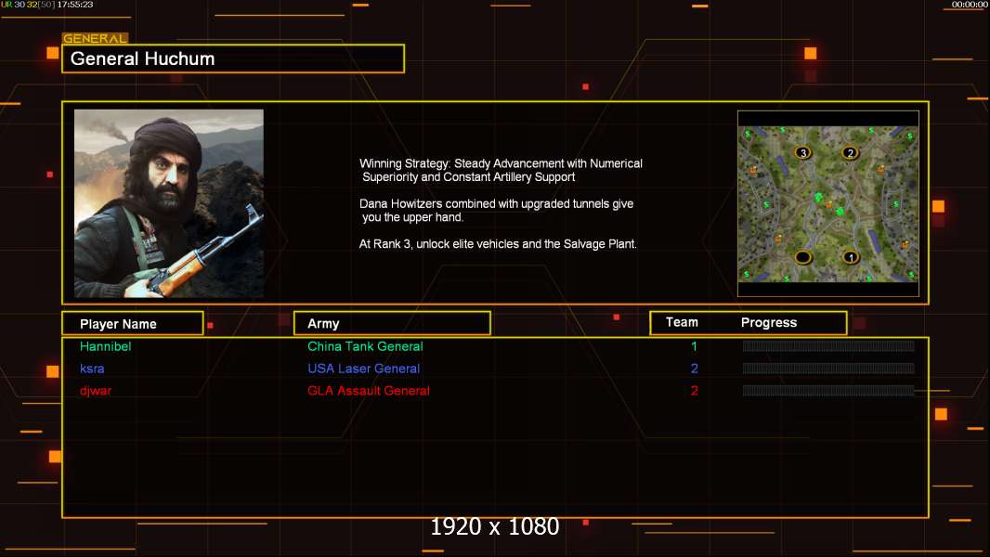Click General Huchum's portrait image
This screenshot has height=557, width=990.
169,203
